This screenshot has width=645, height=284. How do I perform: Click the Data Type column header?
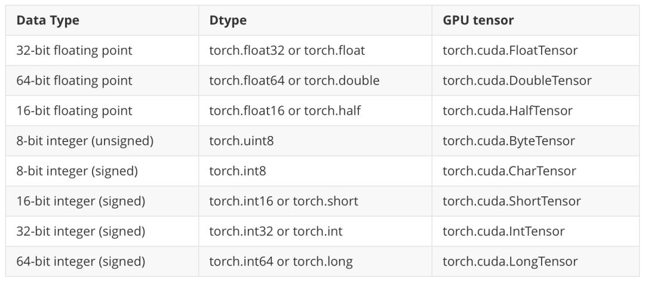coord(48,20)
